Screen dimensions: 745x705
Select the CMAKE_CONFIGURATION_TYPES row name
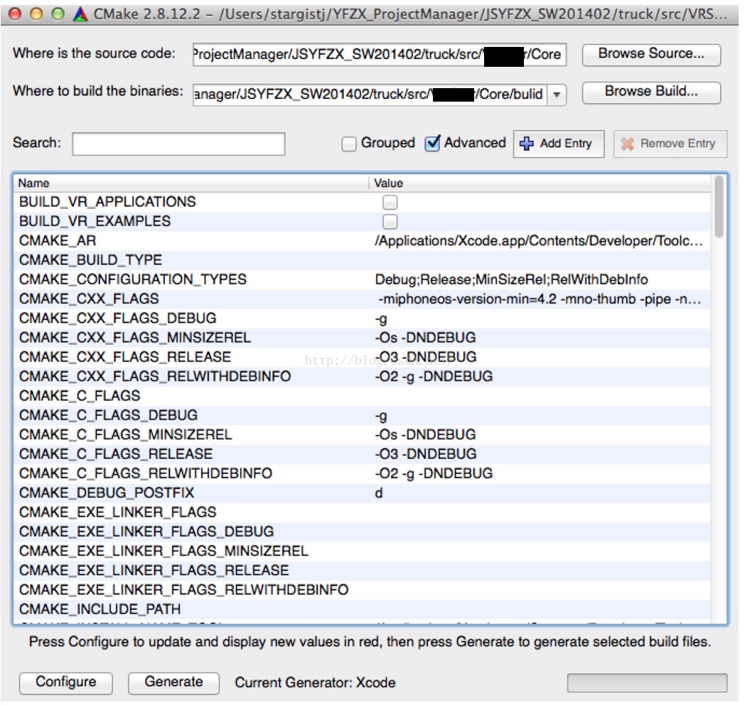click(132, 279)
